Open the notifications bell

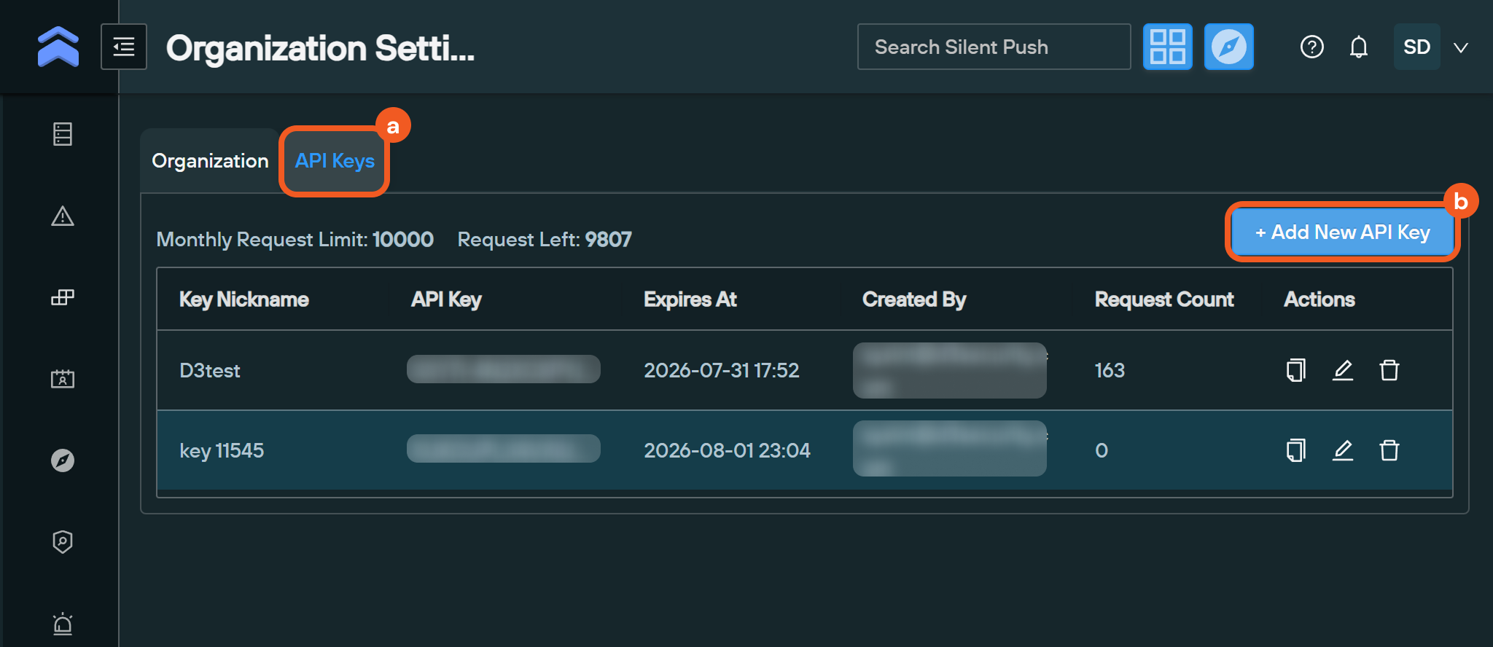pyautogui.click(x=1358, y=47)
